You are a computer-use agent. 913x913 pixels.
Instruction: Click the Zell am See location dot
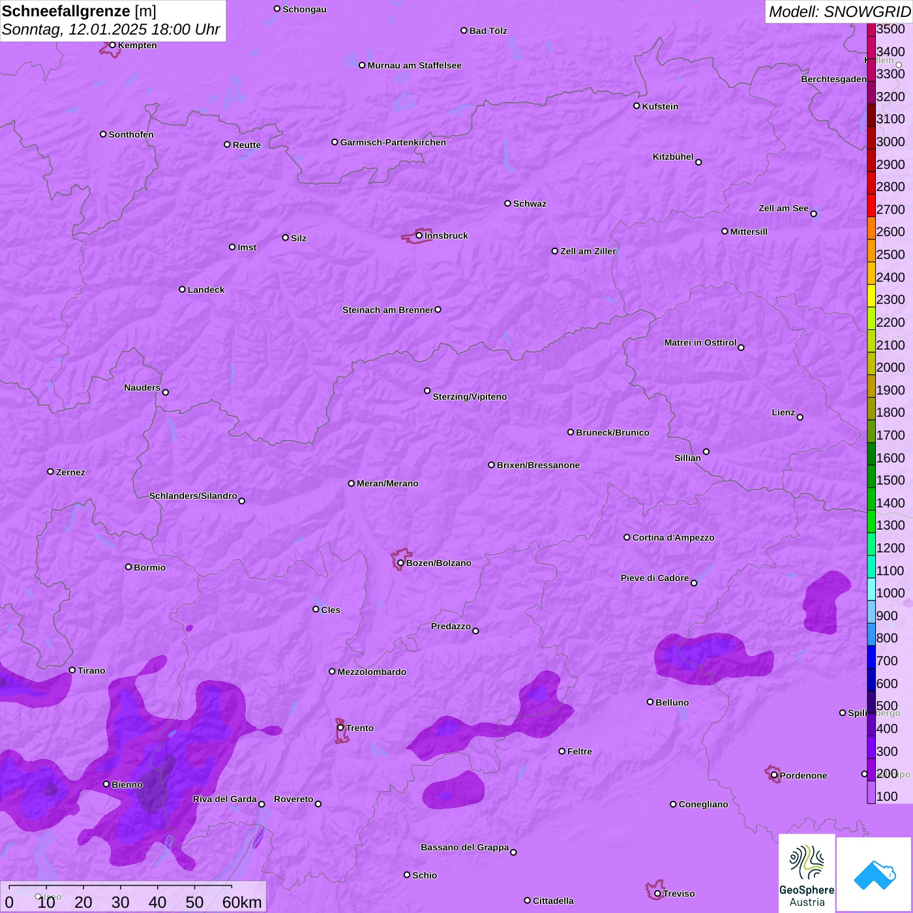point(813,214)
